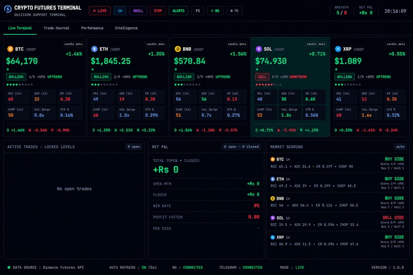Open the Intelligence tab
Image resolution: width=413 pixels, height=275 pixels.
coord(126,28)
